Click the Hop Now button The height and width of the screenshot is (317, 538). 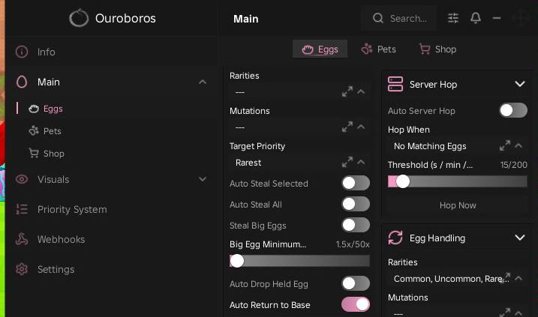click(458, 205)
